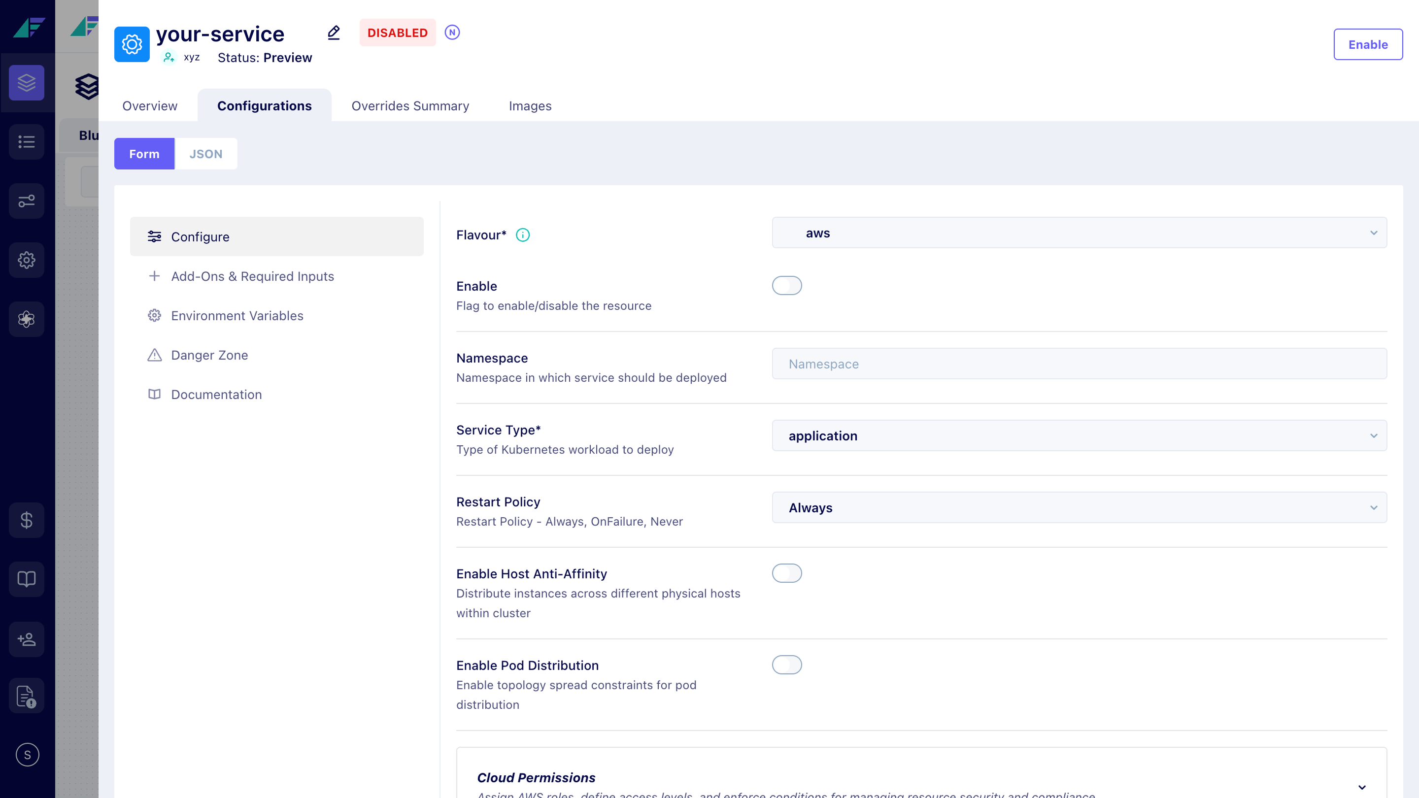Click the circled N badge near DISABLED

point(452,33)
